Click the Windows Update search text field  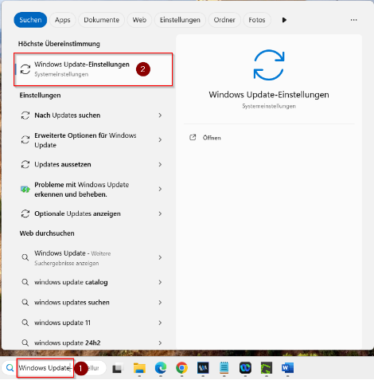(x=45, y=368)
